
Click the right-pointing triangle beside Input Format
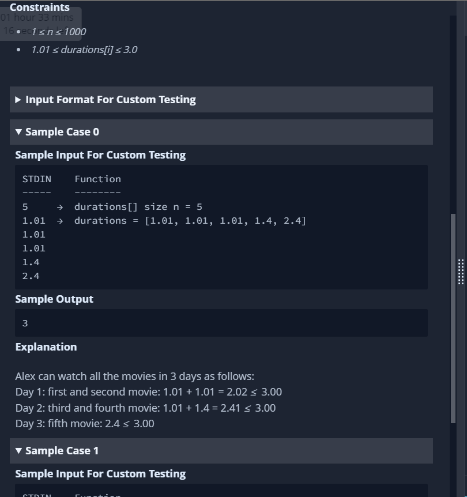click(x=18, y=99)
